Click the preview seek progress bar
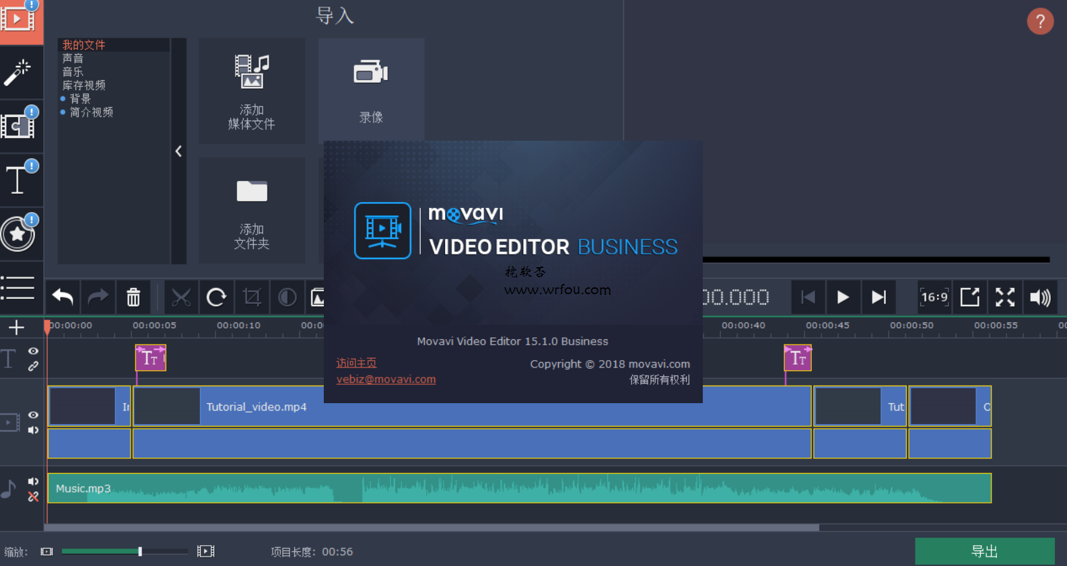Screen dimensions: 1067x566 876,259
